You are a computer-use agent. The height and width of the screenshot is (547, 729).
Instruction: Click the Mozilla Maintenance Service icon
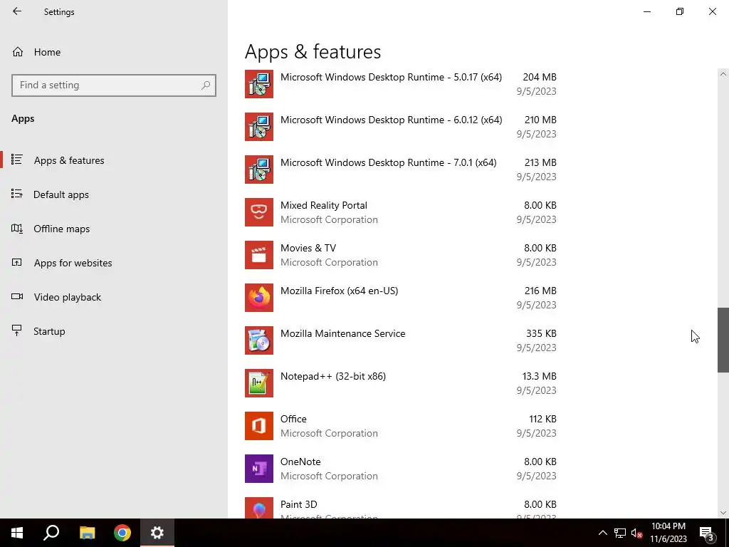click(x=259, y=340)
